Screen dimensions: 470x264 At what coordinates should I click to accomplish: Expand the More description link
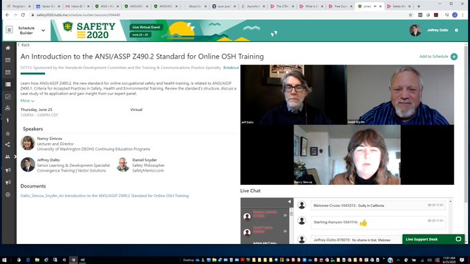coord(27,101)
